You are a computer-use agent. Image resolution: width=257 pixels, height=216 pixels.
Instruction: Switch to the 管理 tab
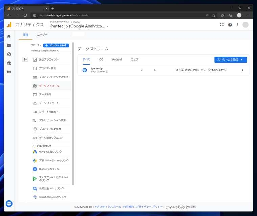[26, 35]
